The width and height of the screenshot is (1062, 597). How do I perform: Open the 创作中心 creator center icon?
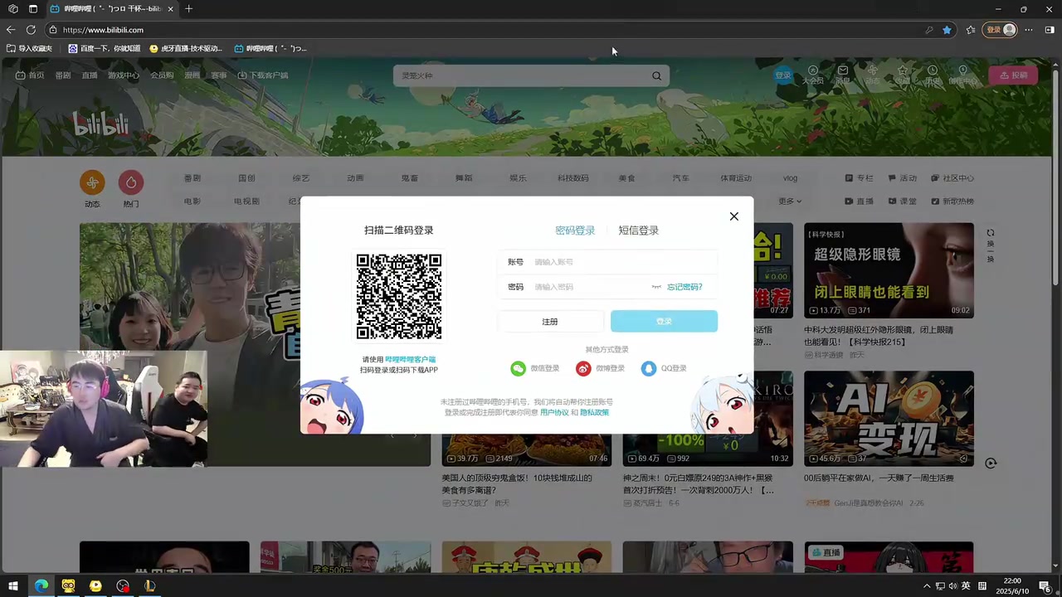click(962, 73)
